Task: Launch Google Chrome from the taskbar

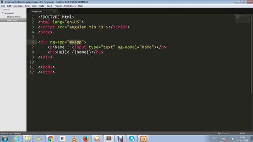Action: (51, 139)
